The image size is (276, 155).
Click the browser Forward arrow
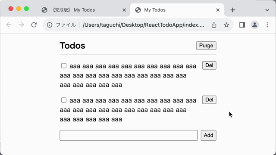[21, 25]
